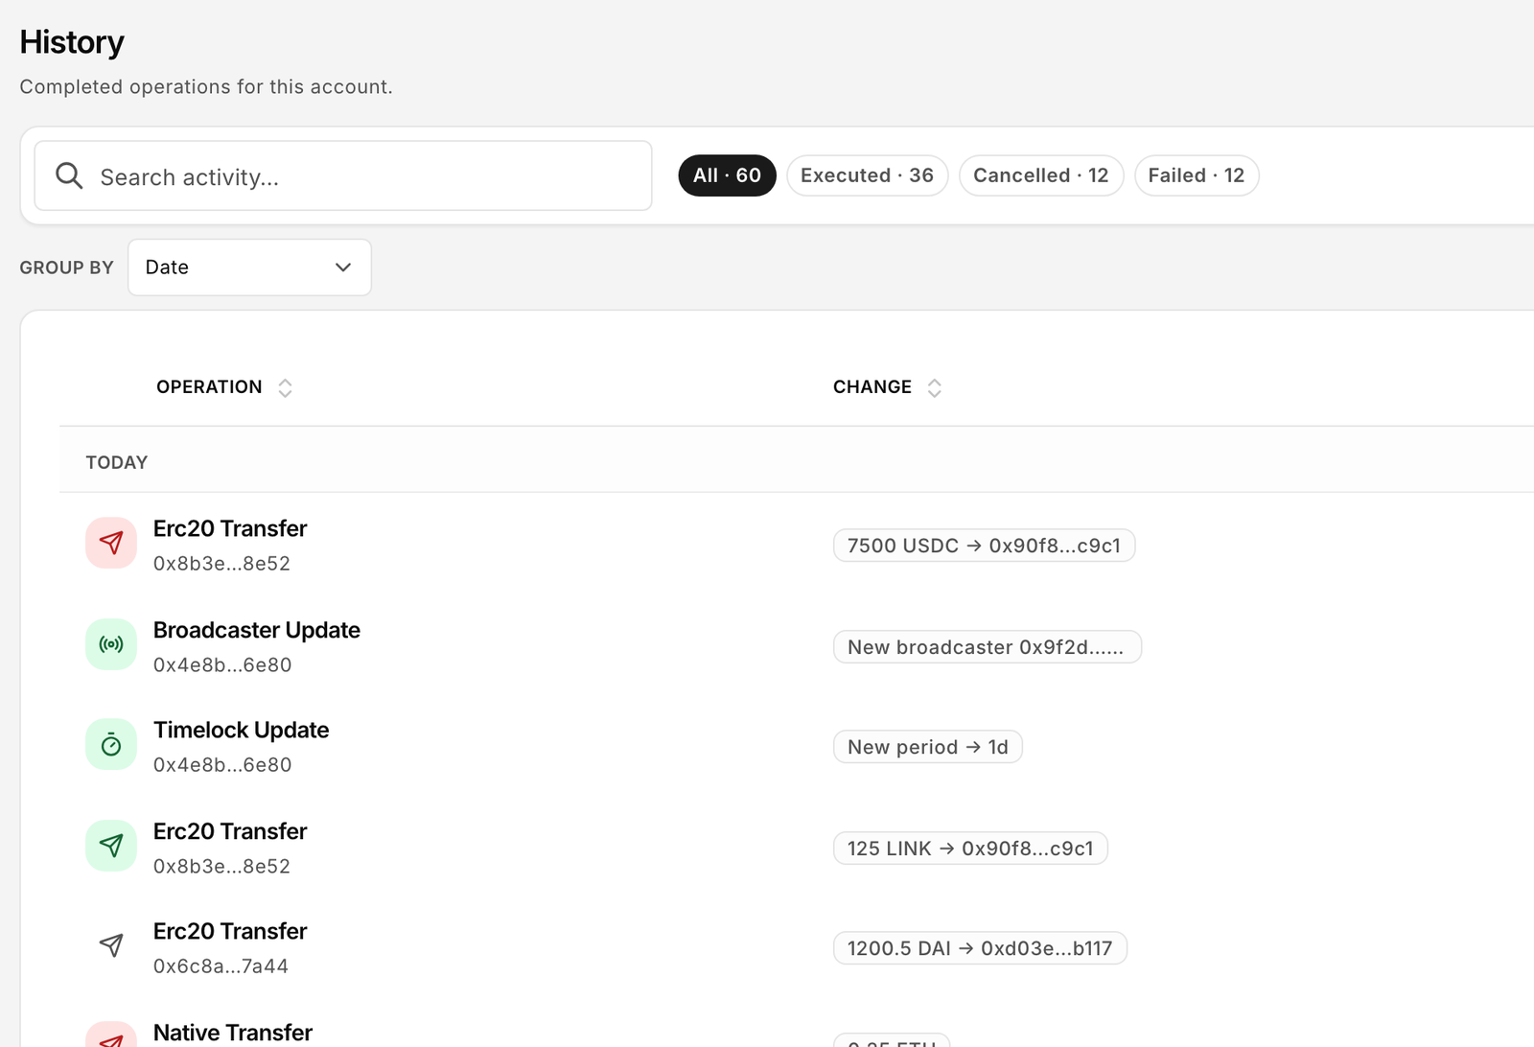This screenshot has height=1047, width=1534.
Task: Click the 125 LINK → 0x90f8...c9c1 badge
Action: point(970,849)
